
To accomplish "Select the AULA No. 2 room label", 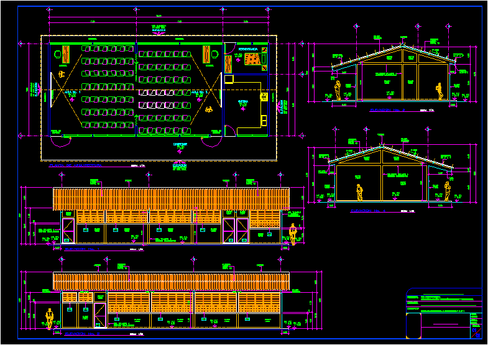I will point(200,91).
